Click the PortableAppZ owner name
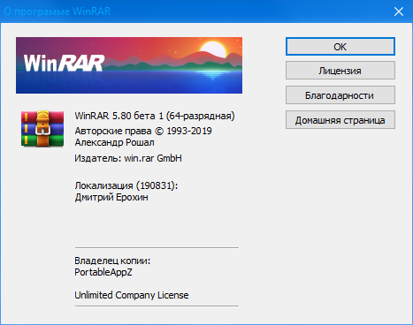Screen dimensions: 413x325 pyautogui.click(x=103, y=272)
